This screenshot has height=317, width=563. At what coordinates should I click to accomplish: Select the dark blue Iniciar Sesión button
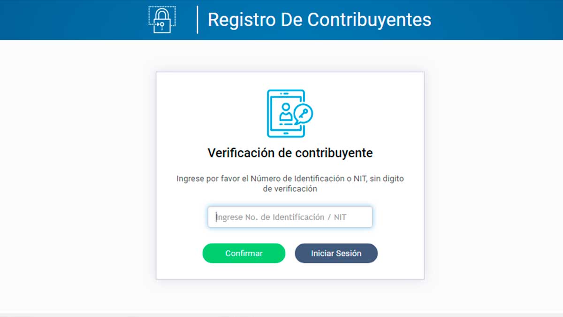[x=336, y=253]
